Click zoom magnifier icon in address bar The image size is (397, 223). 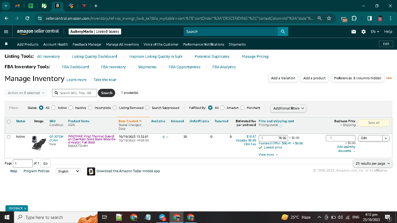(x=320, y=18)
